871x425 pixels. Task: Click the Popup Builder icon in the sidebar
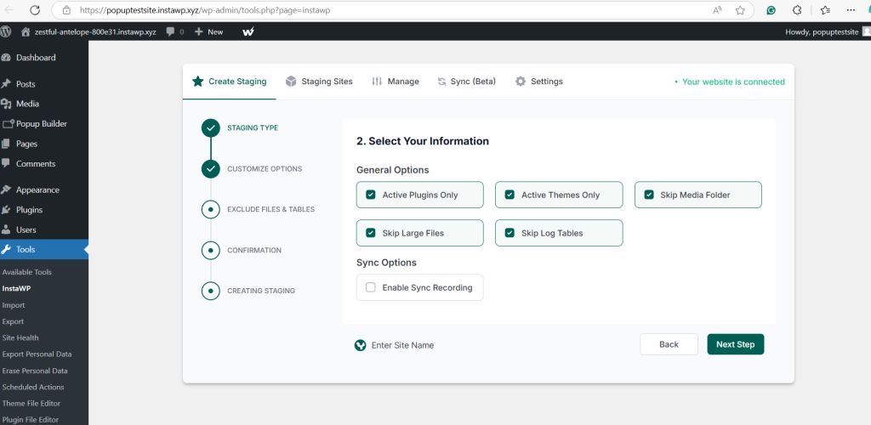tap(8, 124)
